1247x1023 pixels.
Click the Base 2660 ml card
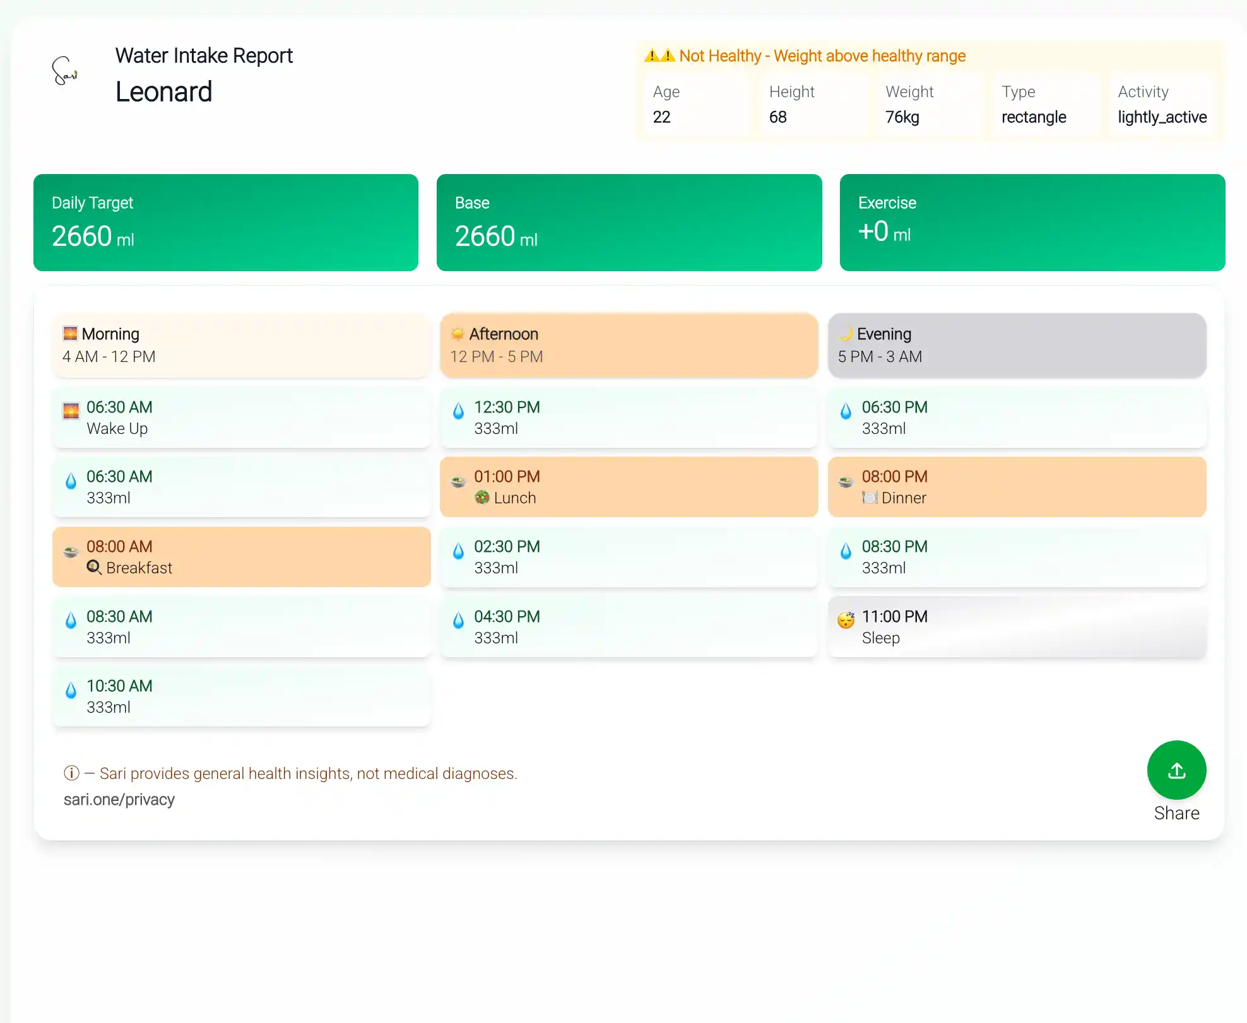click(629, 223)
